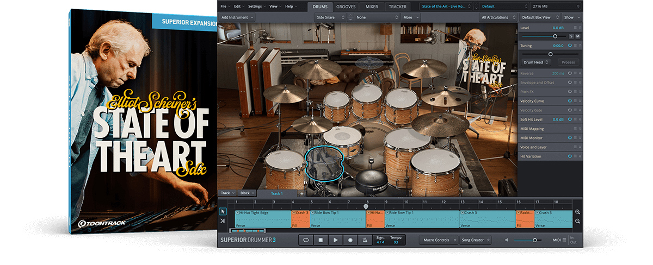
Task: Open the Add Instrument dropdown
Action: 237,17
